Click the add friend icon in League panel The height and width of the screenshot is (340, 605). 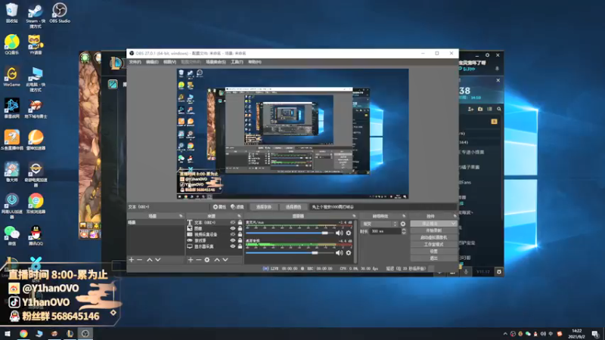click(470, 109)
